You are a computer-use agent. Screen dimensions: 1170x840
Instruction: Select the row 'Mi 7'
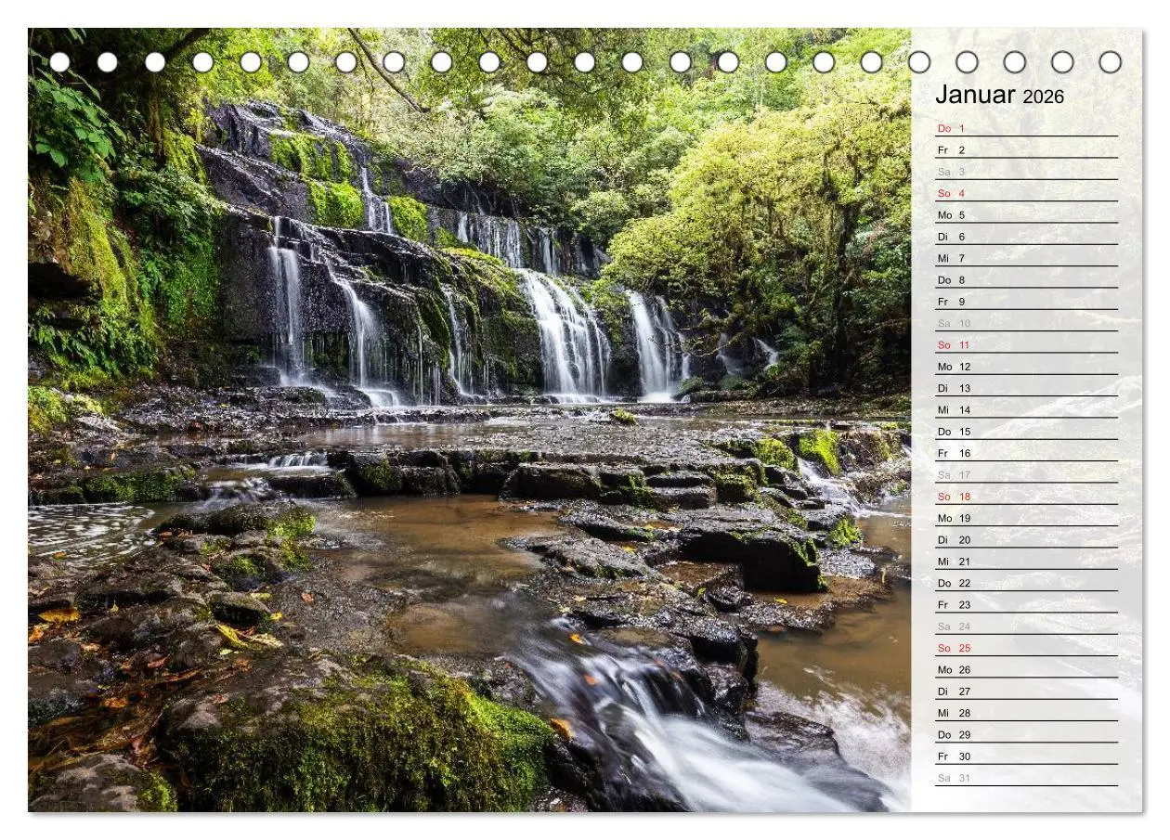[x=1026, y=257]
